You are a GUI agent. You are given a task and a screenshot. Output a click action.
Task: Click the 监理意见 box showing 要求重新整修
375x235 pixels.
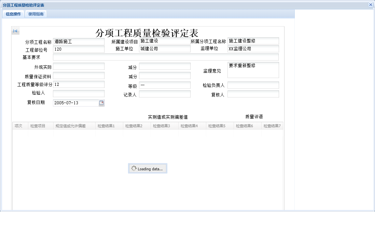(x=253, y=70)
